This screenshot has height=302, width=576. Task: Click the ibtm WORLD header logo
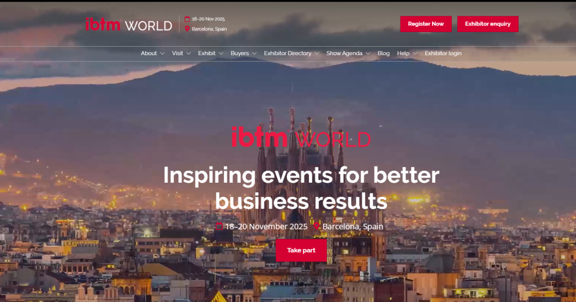click(x=129, y=25)
